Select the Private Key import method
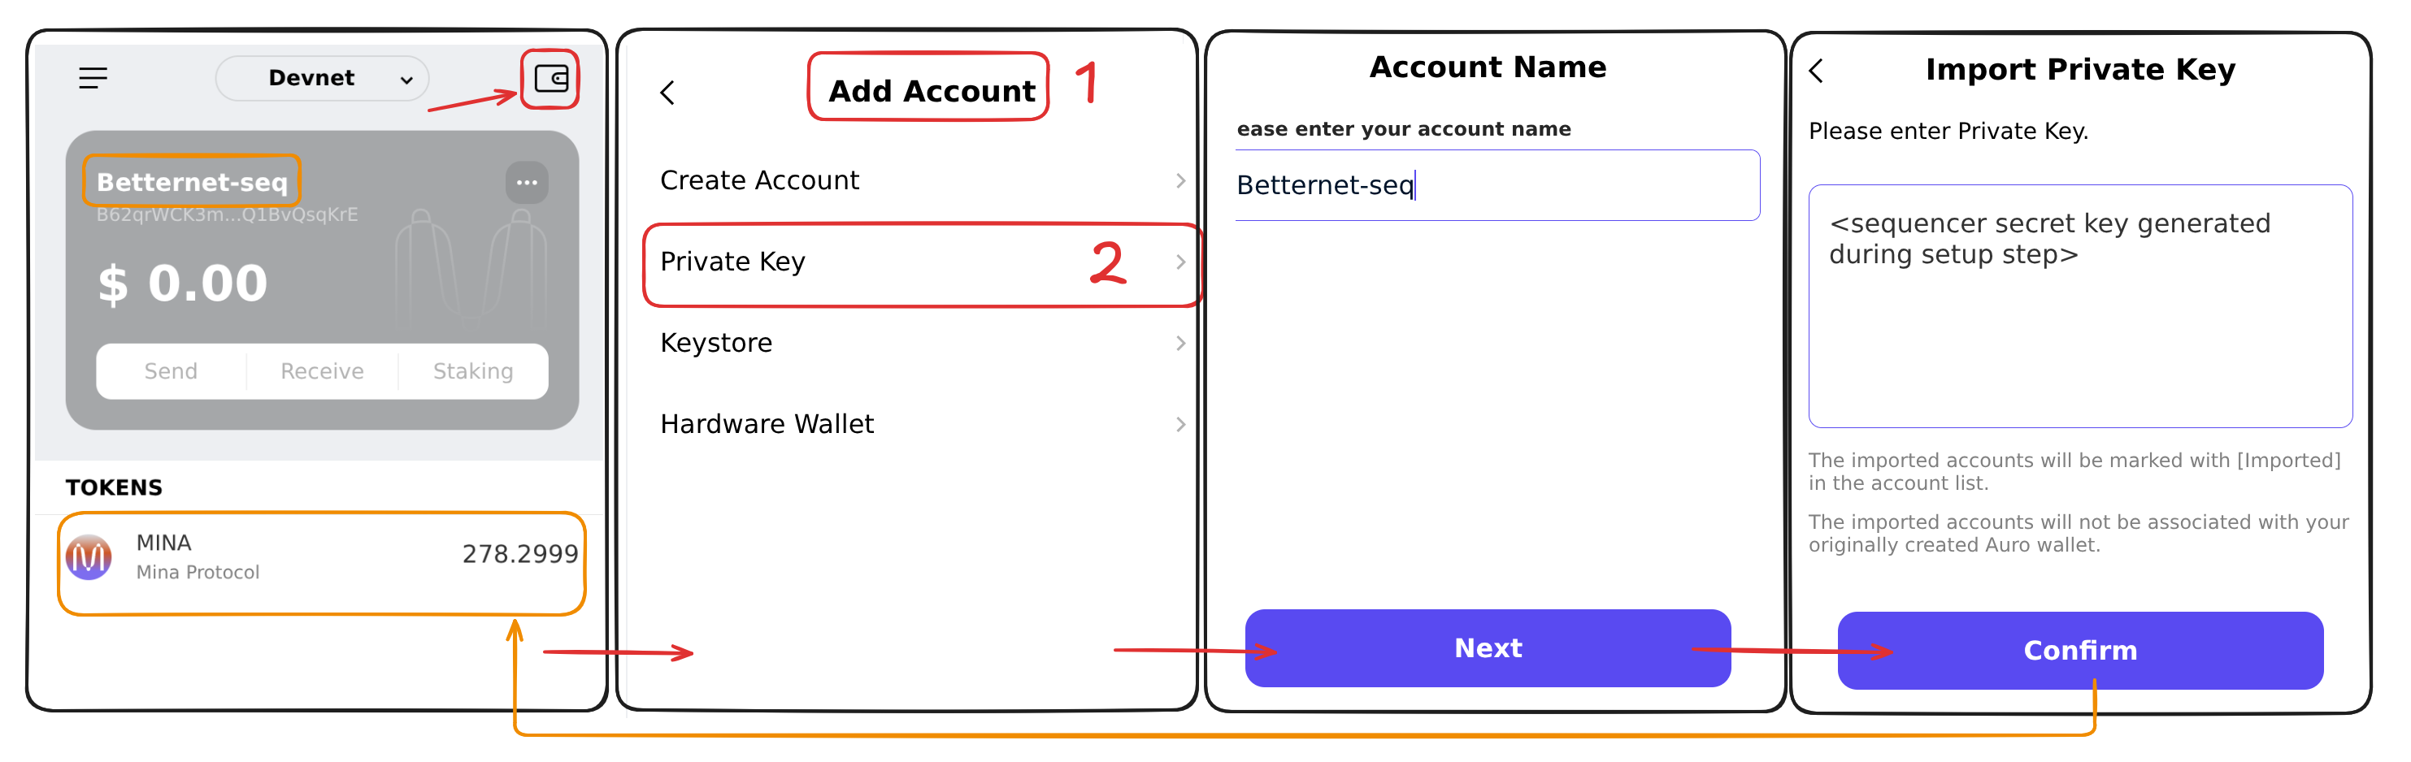Viewport: 2411px width, 762px height. coord(734,262)
